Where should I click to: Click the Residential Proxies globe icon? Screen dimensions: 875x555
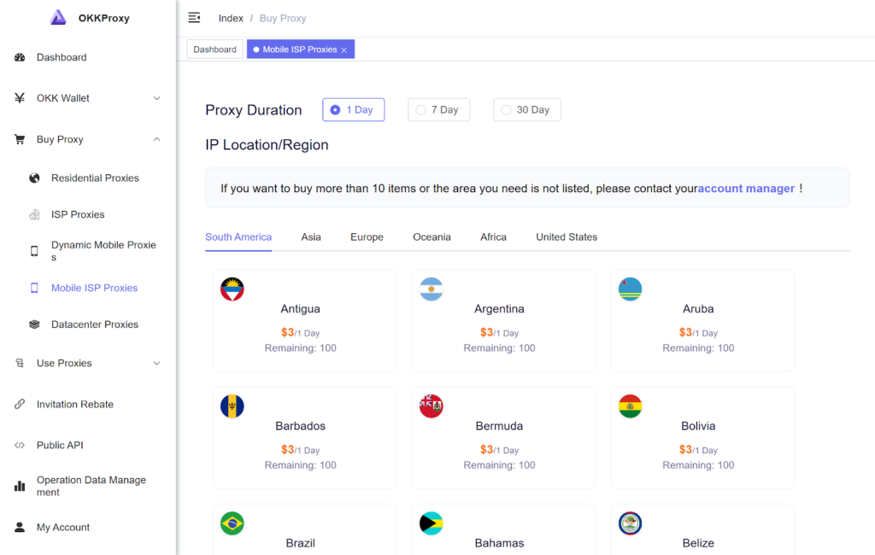[34, 178]
